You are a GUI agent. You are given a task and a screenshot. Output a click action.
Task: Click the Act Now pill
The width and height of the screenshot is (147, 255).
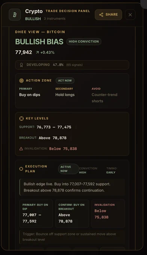click(x=65, y=81)
